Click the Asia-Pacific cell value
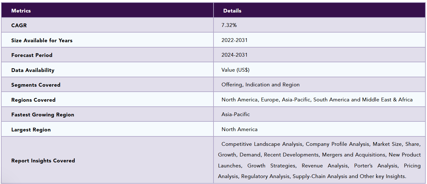The image size is (427, 184). coord(236,114)
